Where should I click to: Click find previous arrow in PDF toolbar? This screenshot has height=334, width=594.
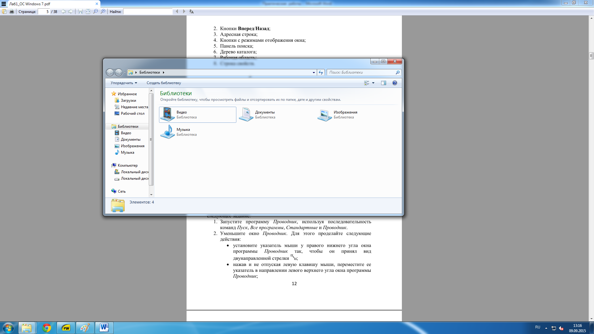(177, 11)
